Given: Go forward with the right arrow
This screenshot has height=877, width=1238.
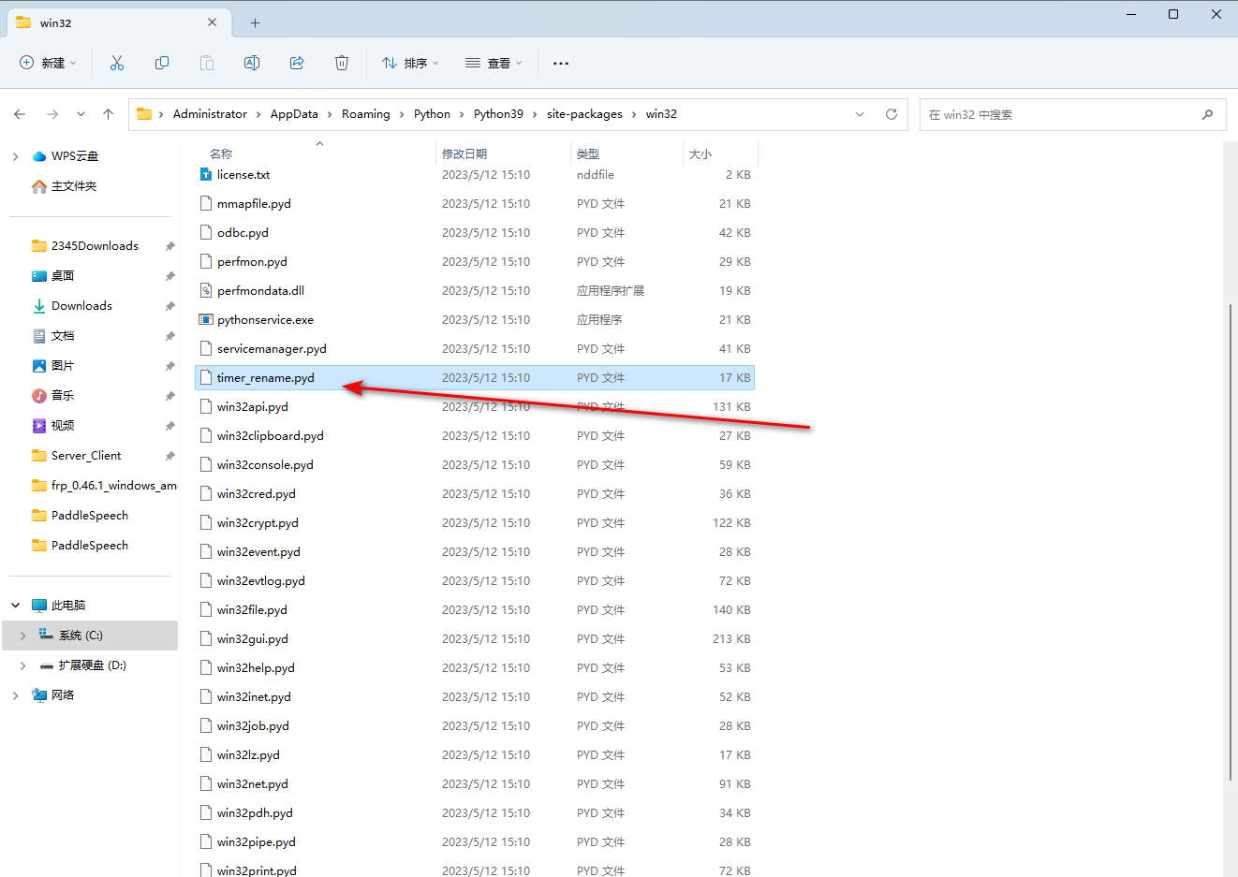Looking at the screenshot, I should (x=52, y=114).
